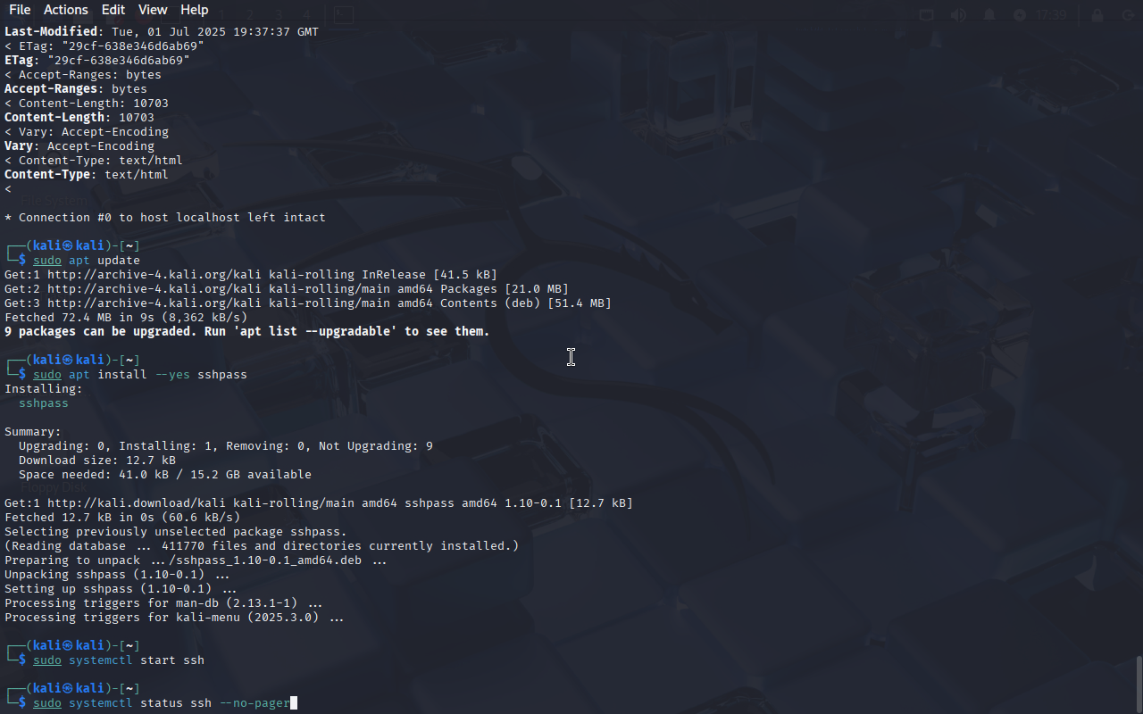Click the faint network connection icon
This screenshot has width=1143, height=714.
coord(927,14)
